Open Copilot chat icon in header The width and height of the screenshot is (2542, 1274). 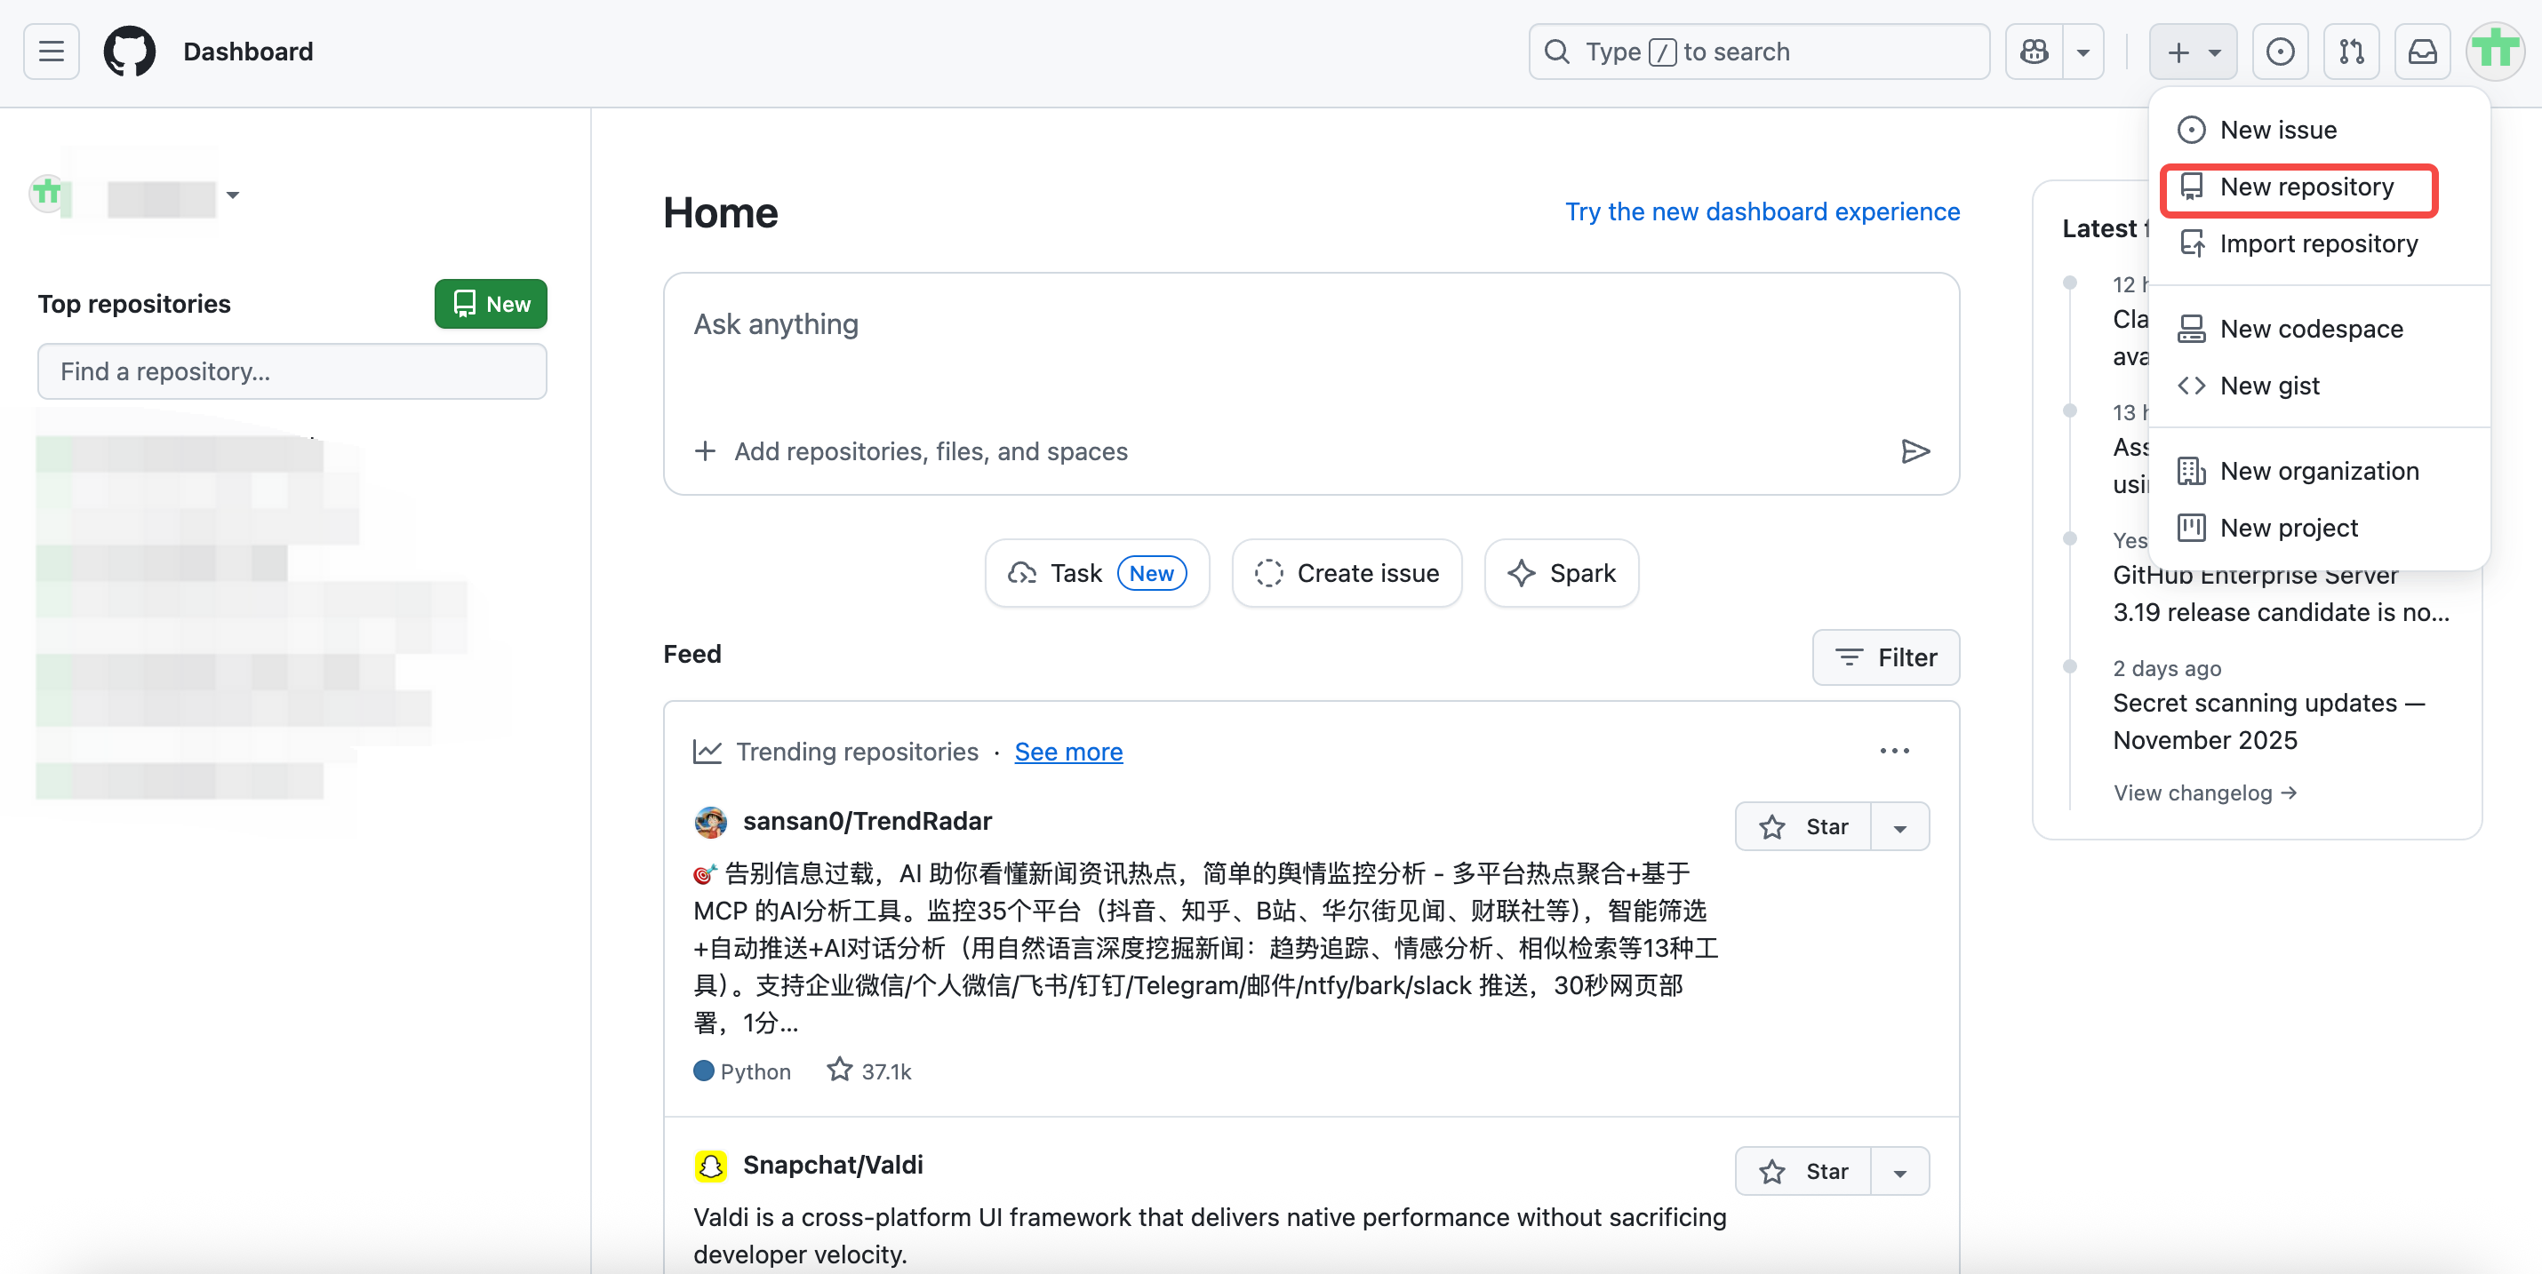pos(2034,52)
